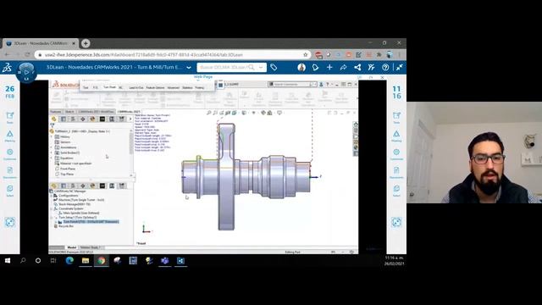Open the help question mark in top bar
The height and width of the screenshot is (305, 542).
(x=385, y=68)
